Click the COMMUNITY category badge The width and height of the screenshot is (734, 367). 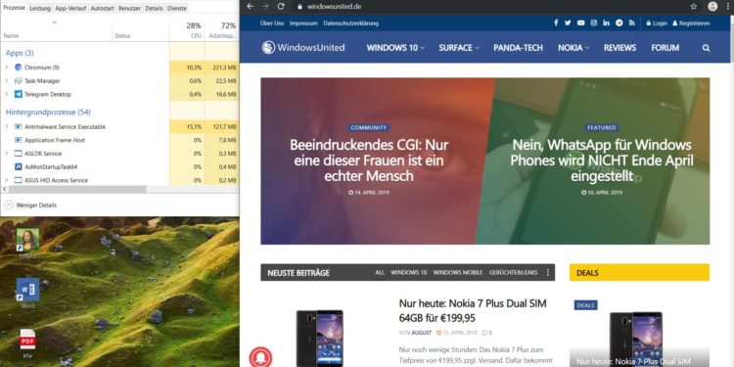pos(369,127)
